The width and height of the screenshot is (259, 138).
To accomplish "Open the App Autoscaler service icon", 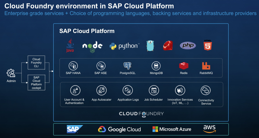I will click(x=101, y=90).
